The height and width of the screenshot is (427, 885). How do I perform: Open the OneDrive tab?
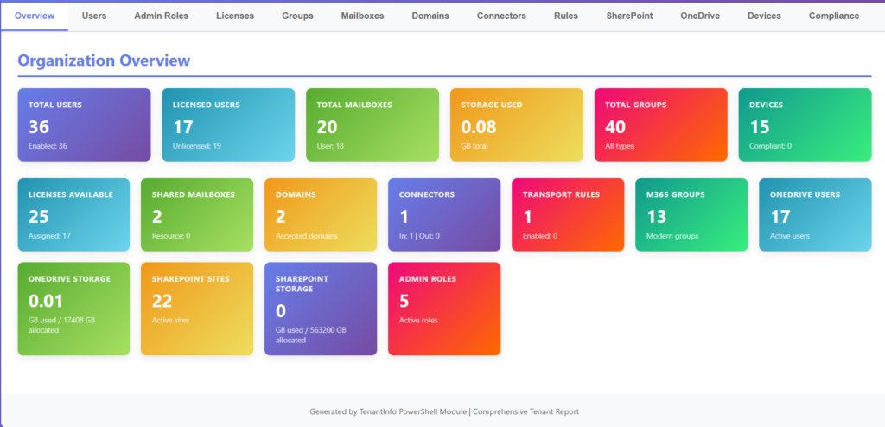pyautogui.click(x=700, y=16)
